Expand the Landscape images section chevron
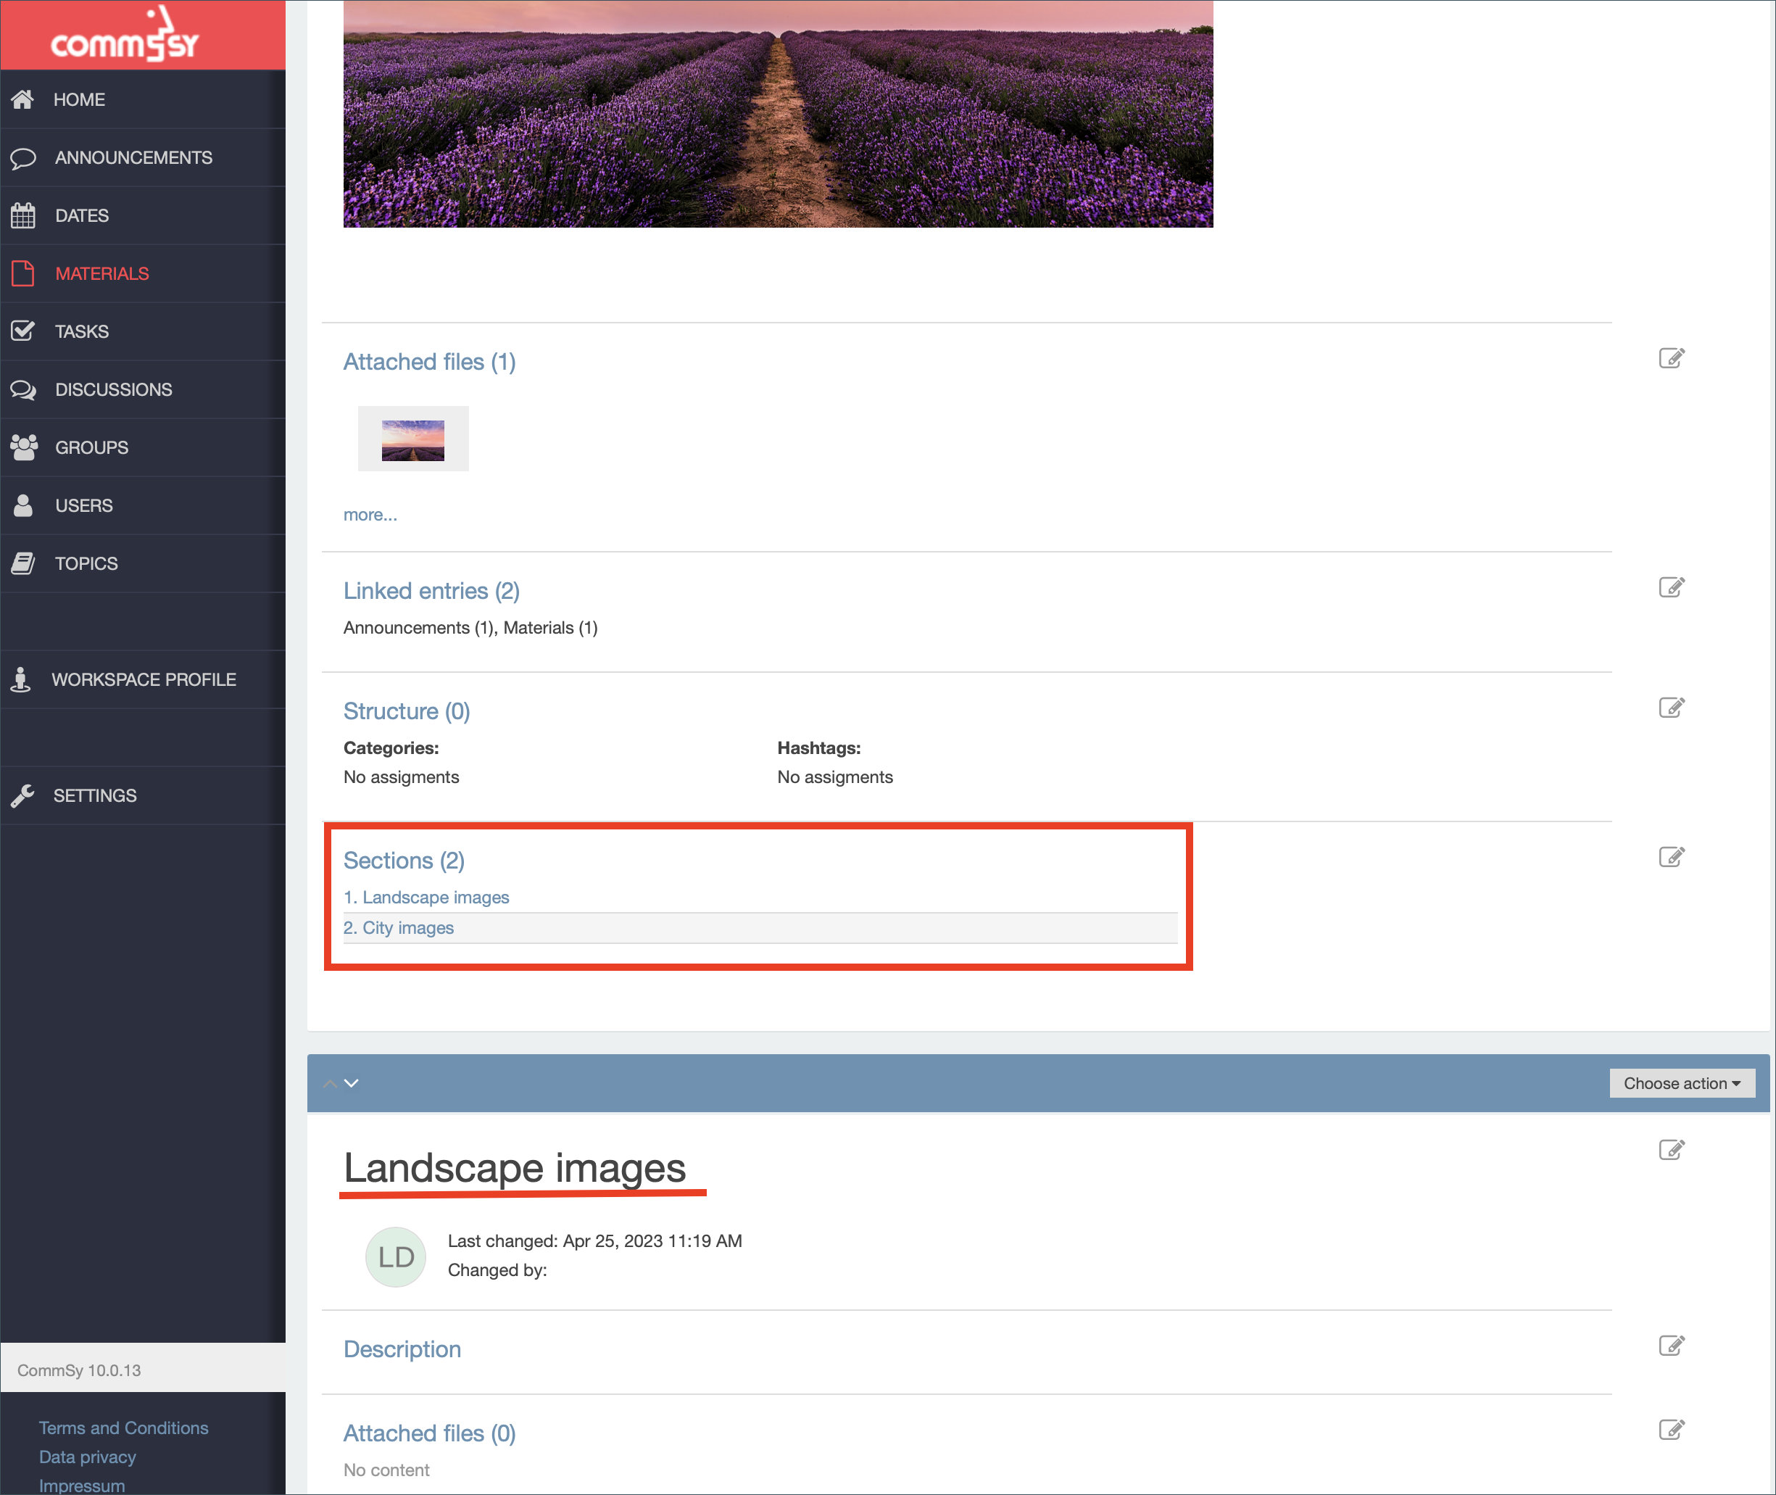 coord(352,1082)
